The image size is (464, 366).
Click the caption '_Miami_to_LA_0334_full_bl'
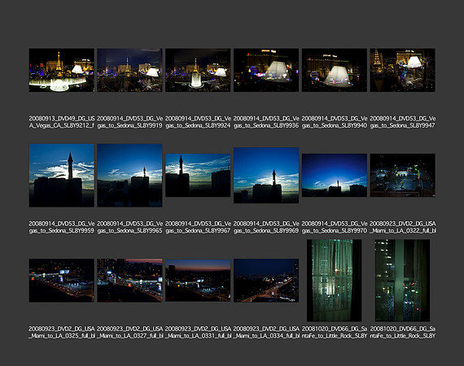click(266, 333)
